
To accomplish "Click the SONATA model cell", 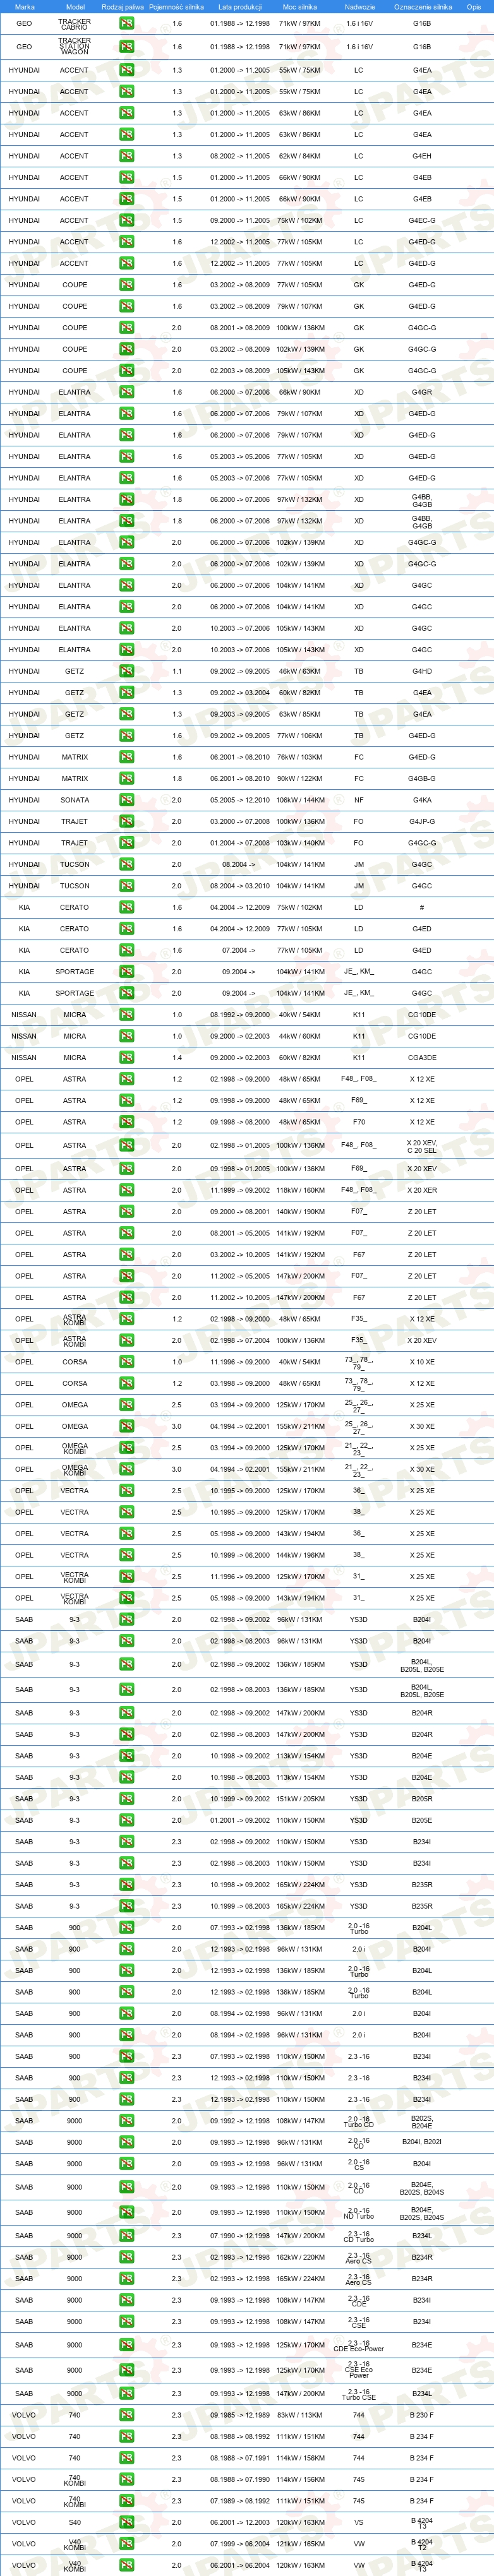I will tap(75, 800).
